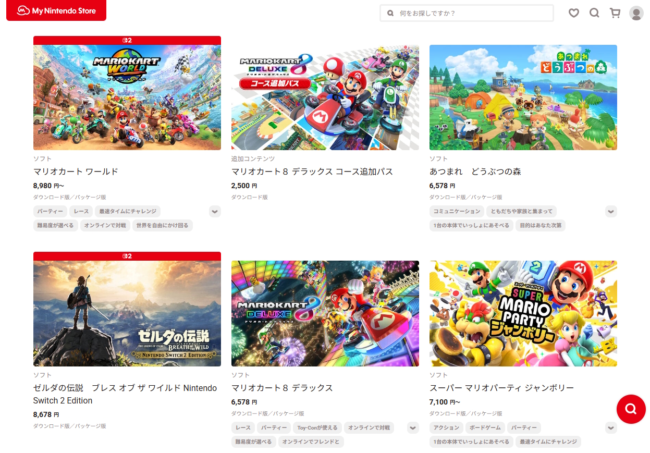Expand tags for マリオカート8 デラックス
The height and width of the screenshot is (453, 650).
tap(413, 427)
